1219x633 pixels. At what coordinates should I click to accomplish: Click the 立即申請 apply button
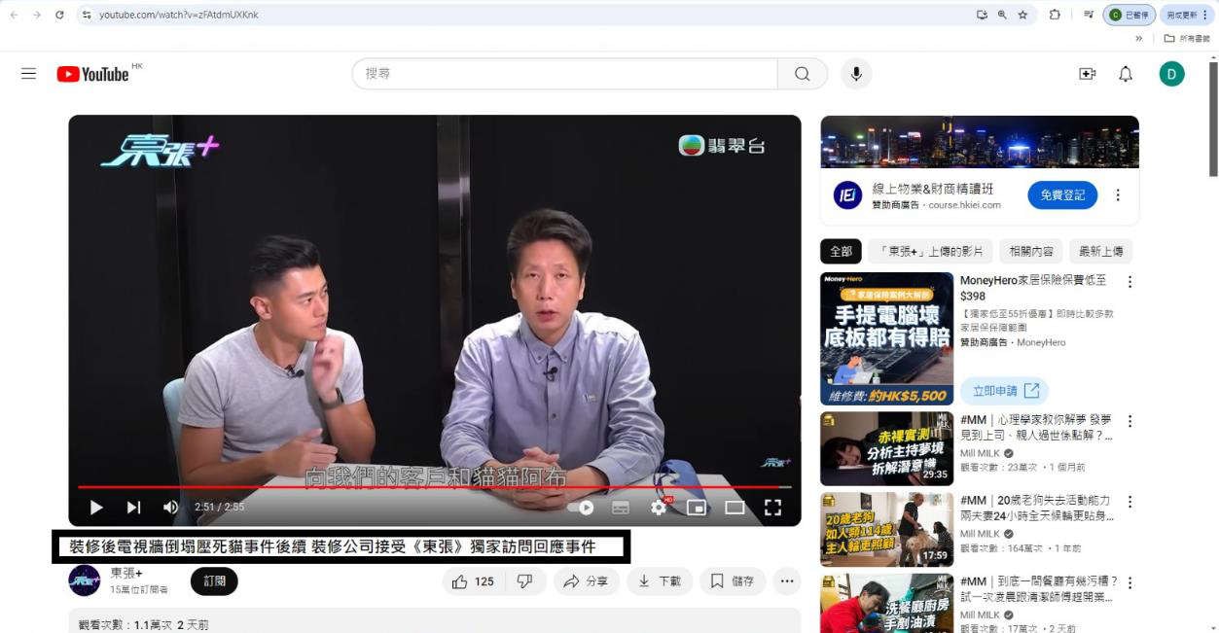(x=1005, y=391)
